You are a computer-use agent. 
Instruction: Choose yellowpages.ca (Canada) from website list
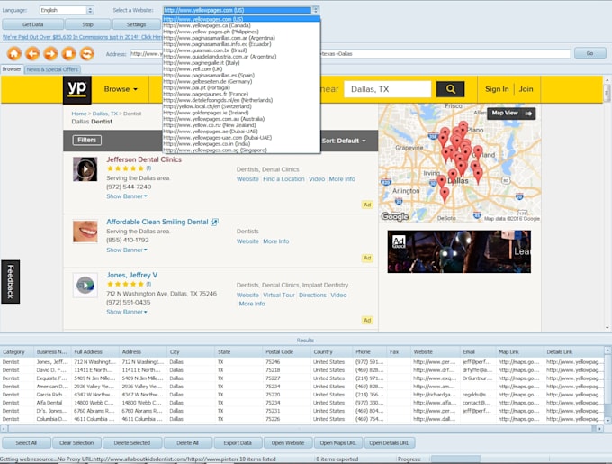207,25
